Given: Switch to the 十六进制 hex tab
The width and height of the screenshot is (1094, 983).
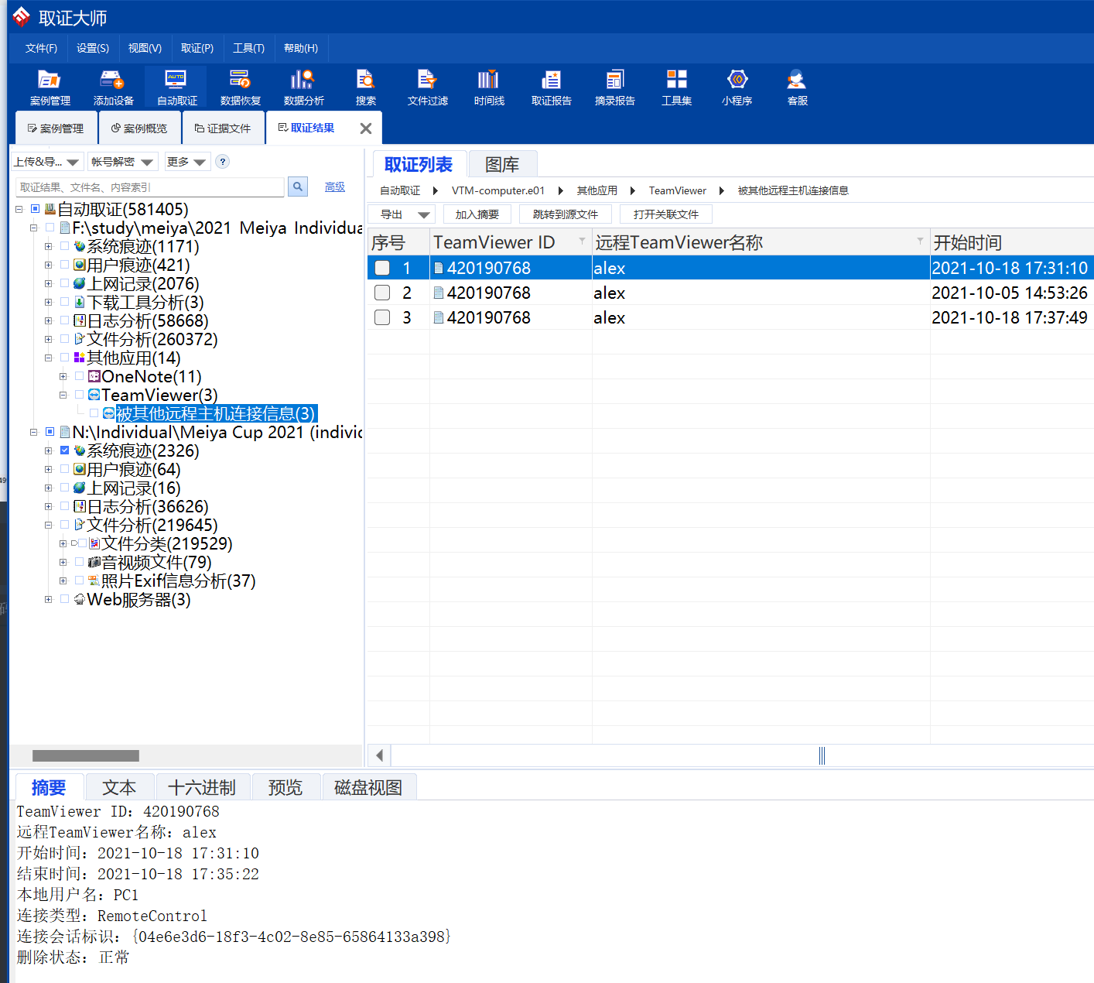Looking at the screenshot, I should 202,787.
